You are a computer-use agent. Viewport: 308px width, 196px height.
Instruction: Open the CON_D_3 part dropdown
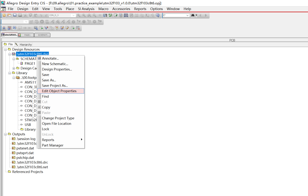coord(73,15)
